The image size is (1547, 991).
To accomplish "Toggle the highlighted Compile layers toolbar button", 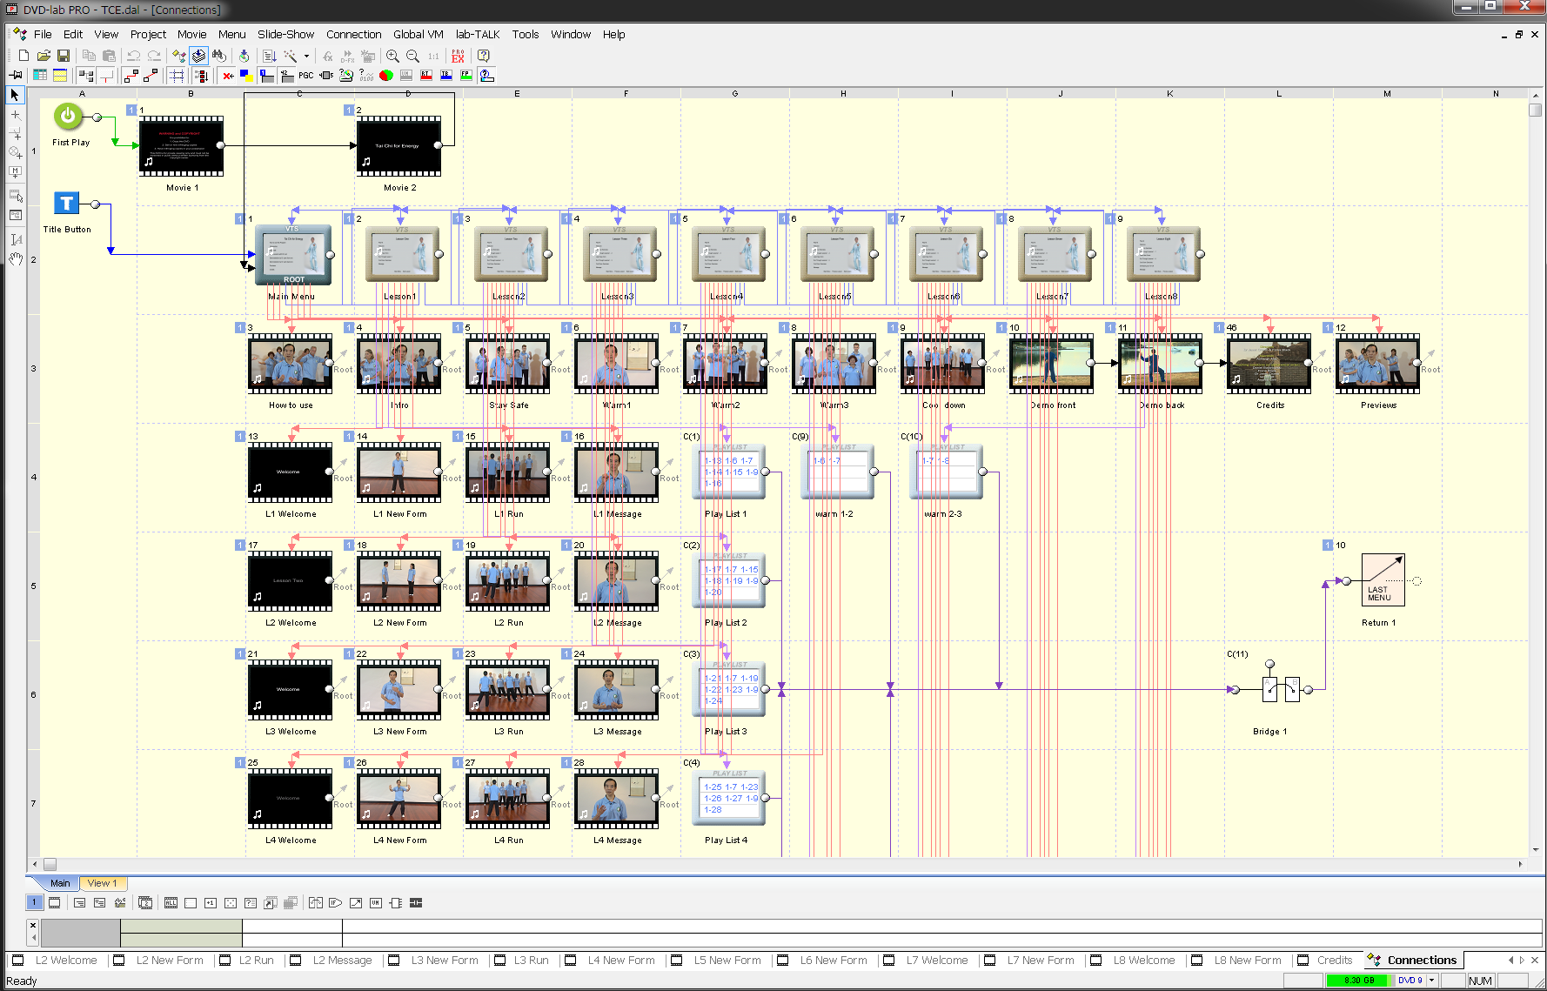I will (x=199, y=56).
